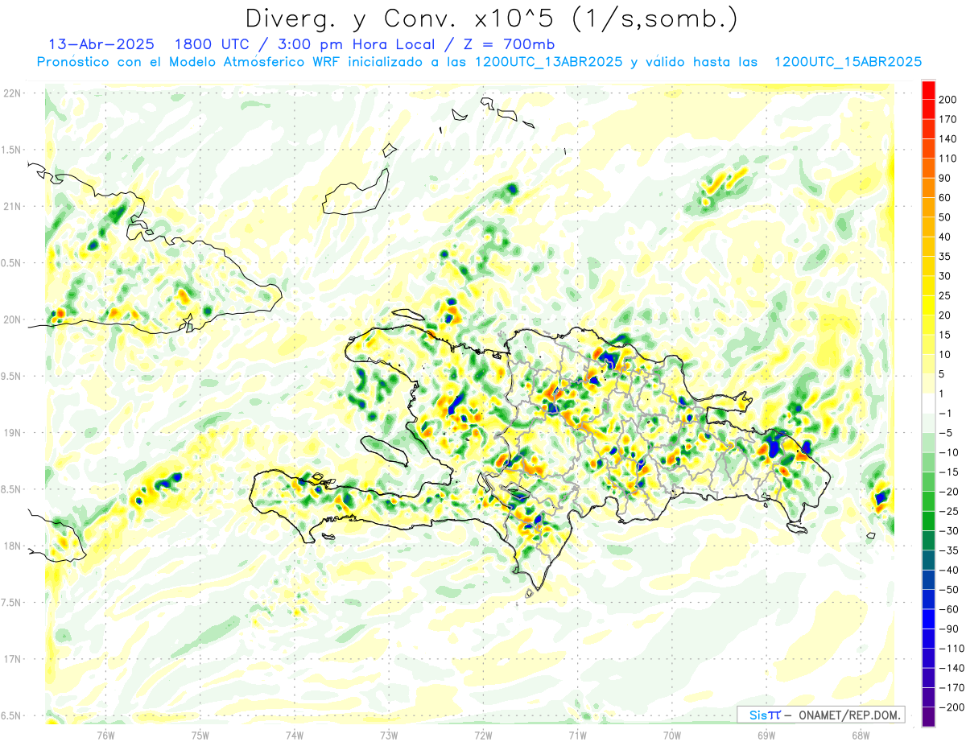Click the colorbar label '90'
This screenshot has height=746, width=966.
point(945,178)
